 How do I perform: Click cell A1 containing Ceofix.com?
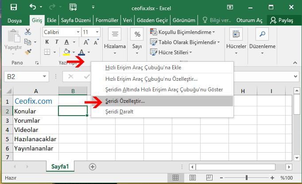36,101
